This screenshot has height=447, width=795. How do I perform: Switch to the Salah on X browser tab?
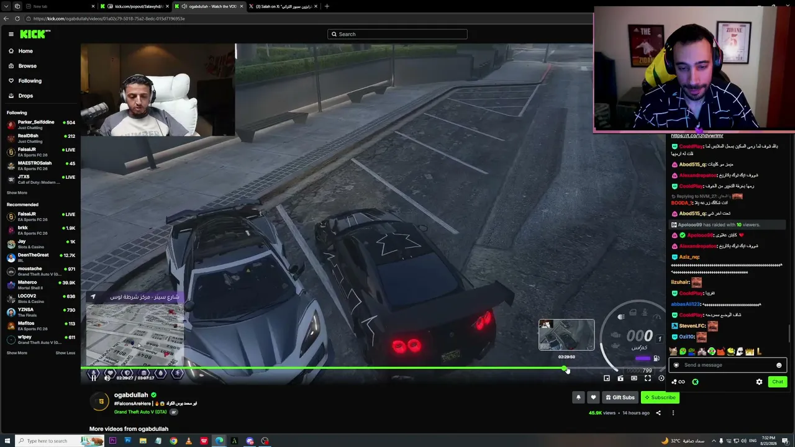pos(283,6)
